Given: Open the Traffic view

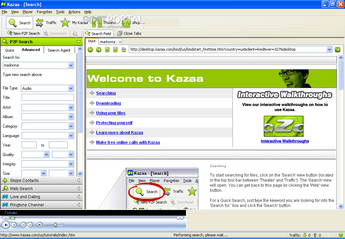Looking at the screenshot, I should (46, 23).
